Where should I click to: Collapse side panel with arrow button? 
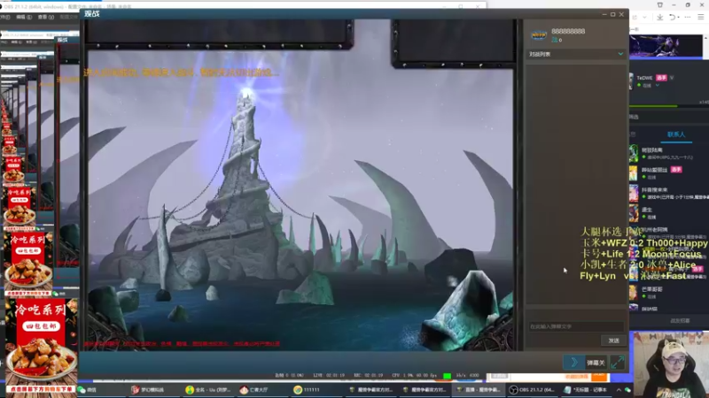tap(573, 363)
